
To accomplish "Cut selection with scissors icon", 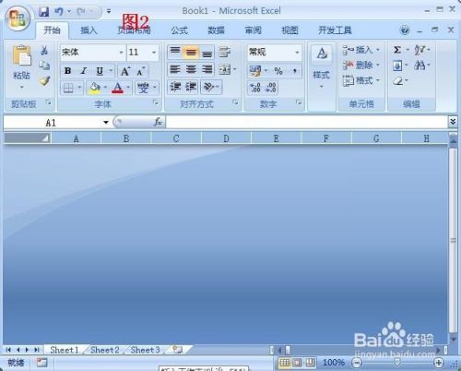I will pos(44,51).
